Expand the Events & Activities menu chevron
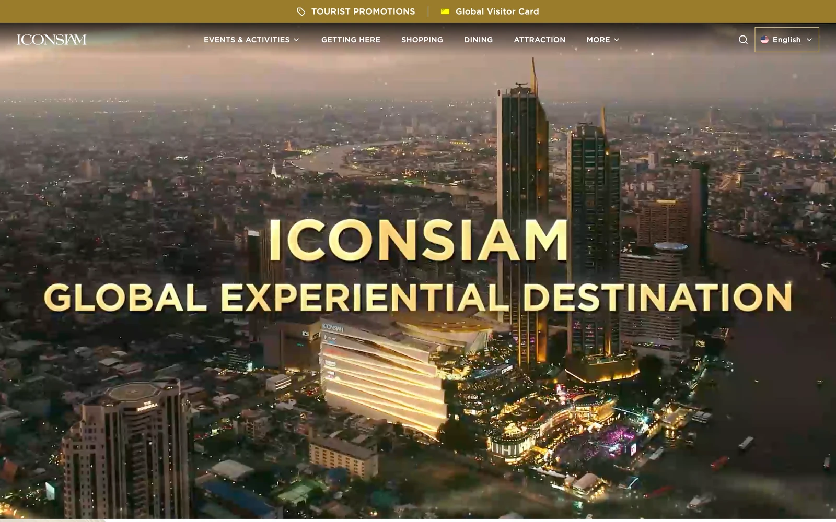The image size is (836, 522). pos(296,40)
